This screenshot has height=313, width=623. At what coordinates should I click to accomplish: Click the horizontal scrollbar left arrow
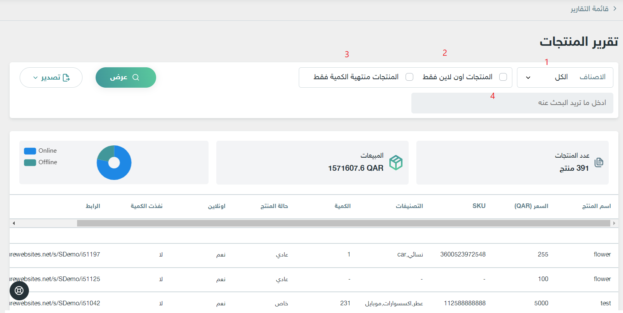click(13, 223)
